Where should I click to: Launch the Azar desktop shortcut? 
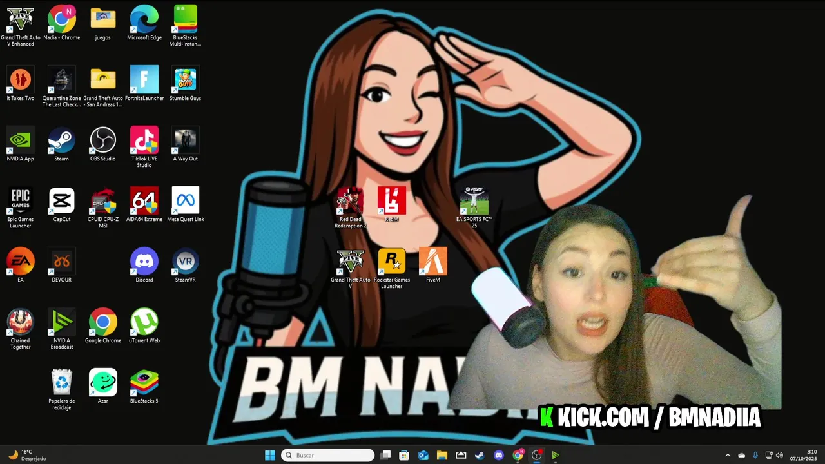(x=103, y=387)
